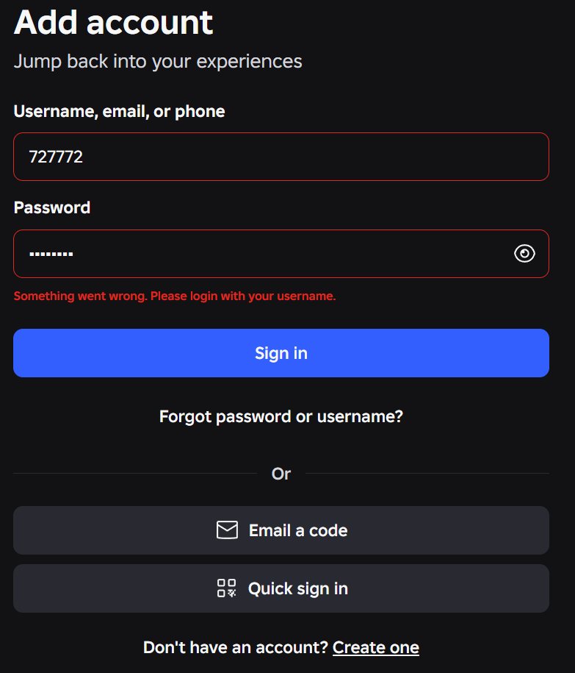575x673 pixels.
Task: Click the "Username, email, or phone" label
Action: tap(119, 112)
